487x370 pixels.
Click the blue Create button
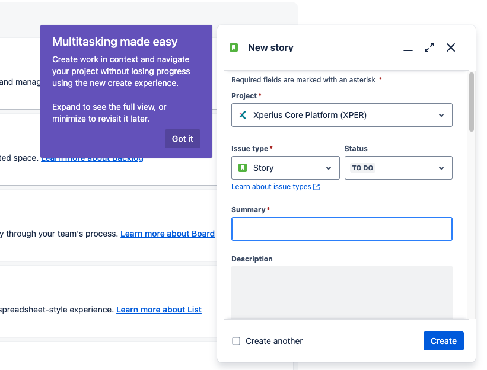point(444,341)
